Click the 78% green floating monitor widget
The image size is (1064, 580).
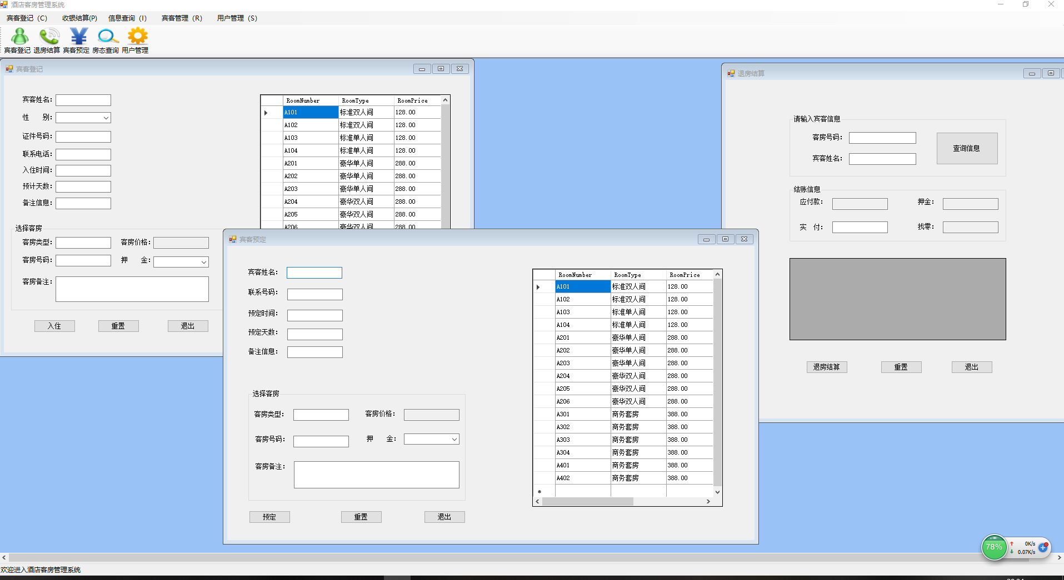994,547
